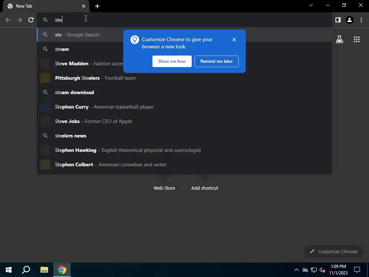
Task: Choose the Steve Jobs suggestion
Action: coord(184,121)
